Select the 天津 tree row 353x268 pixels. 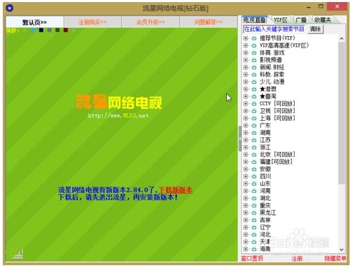coord(265,242)
